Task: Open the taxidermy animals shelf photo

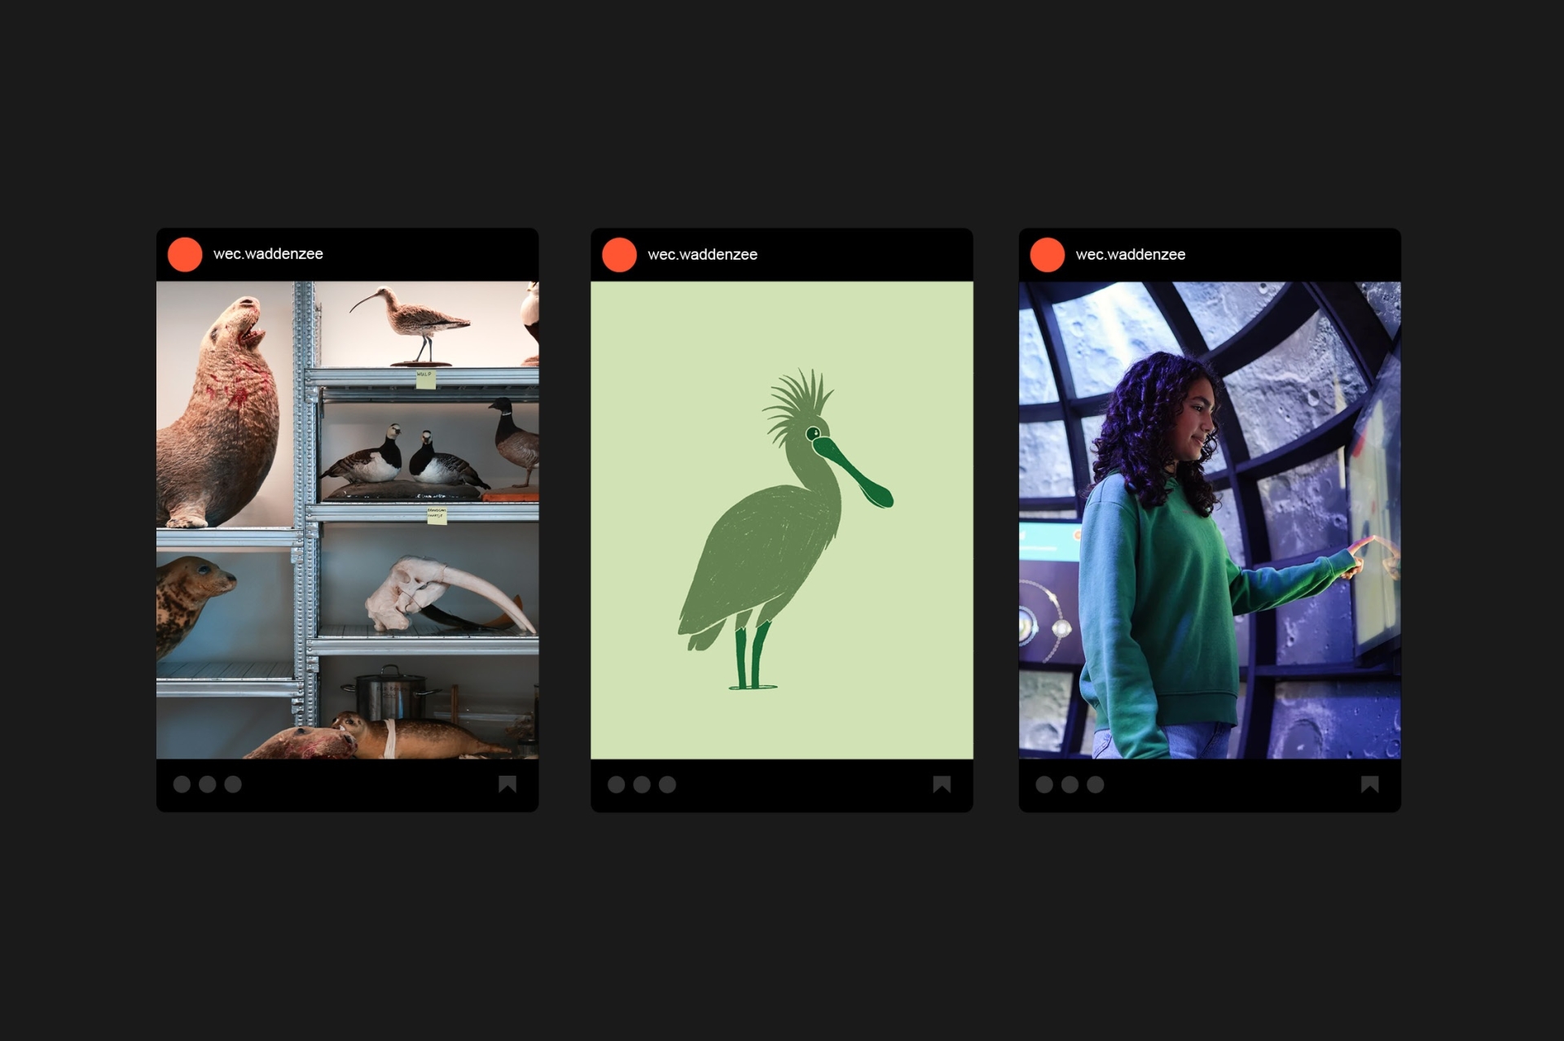Action: [x=347, y=519]
